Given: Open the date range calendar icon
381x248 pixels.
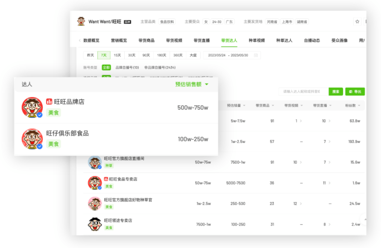Looking at the screenshot, I should pos(256,55).
